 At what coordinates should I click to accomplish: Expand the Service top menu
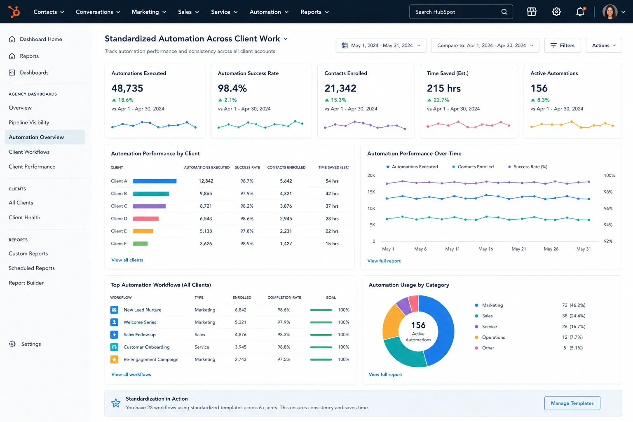224,12
